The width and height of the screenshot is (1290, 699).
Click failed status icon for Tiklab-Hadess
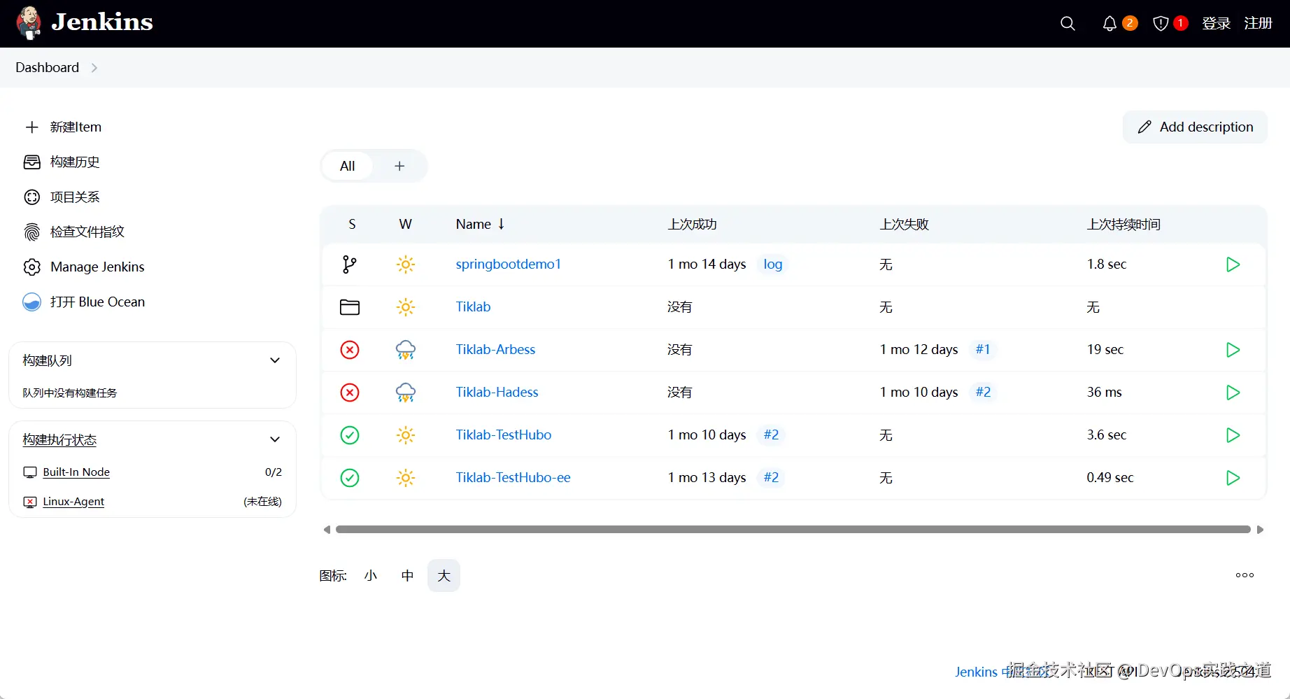click(350, 393)
